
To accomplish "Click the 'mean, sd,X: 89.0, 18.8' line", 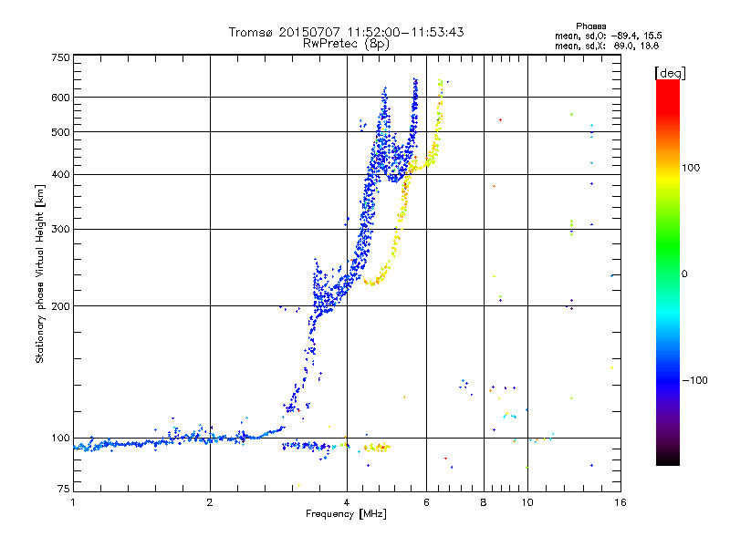I will [607, 46].
